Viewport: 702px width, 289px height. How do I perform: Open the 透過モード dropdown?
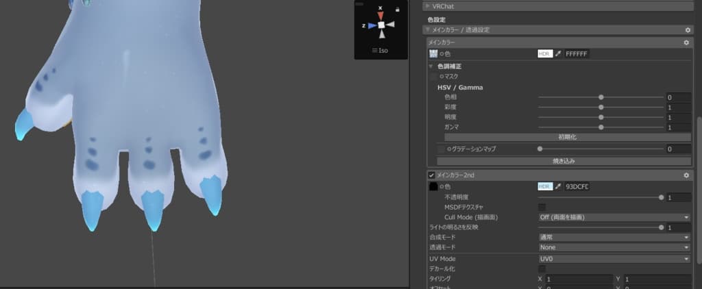pos(614,247)
